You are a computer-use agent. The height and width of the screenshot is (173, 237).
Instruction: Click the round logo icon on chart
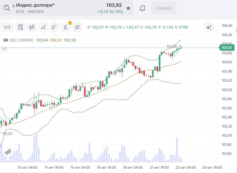coord(8,152)
